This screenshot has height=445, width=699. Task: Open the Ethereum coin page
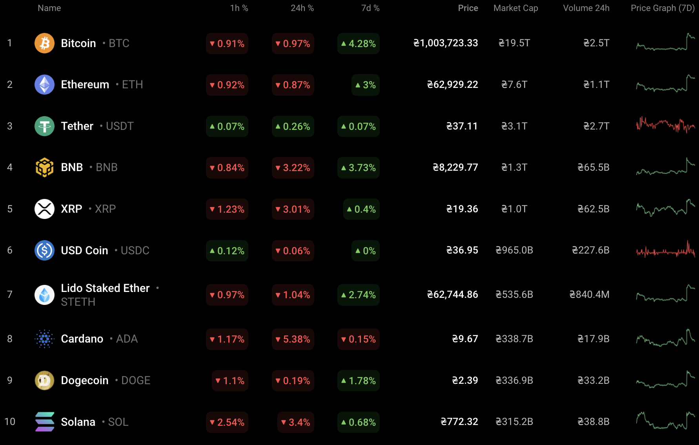click(x=85, y=84)
